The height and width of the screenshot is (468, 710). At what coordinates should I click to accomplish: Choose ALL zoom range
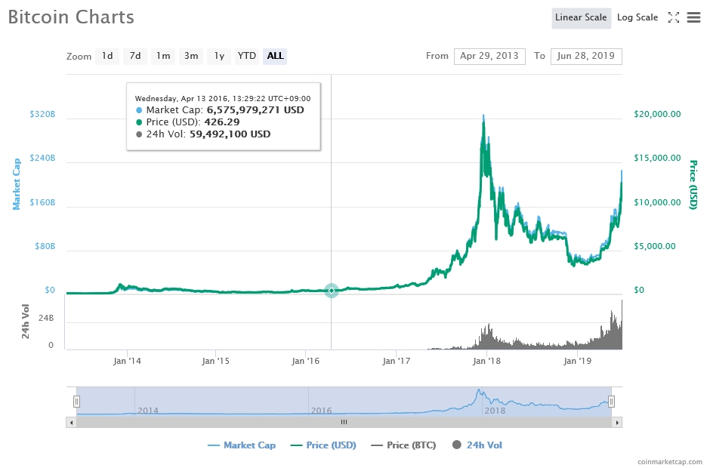point(275,56)
